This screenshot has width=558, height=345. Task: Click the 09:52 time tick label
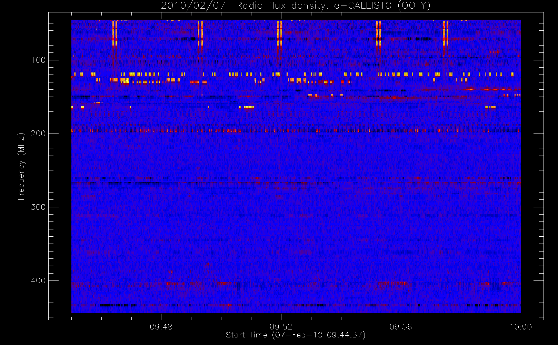click(281, 327)
